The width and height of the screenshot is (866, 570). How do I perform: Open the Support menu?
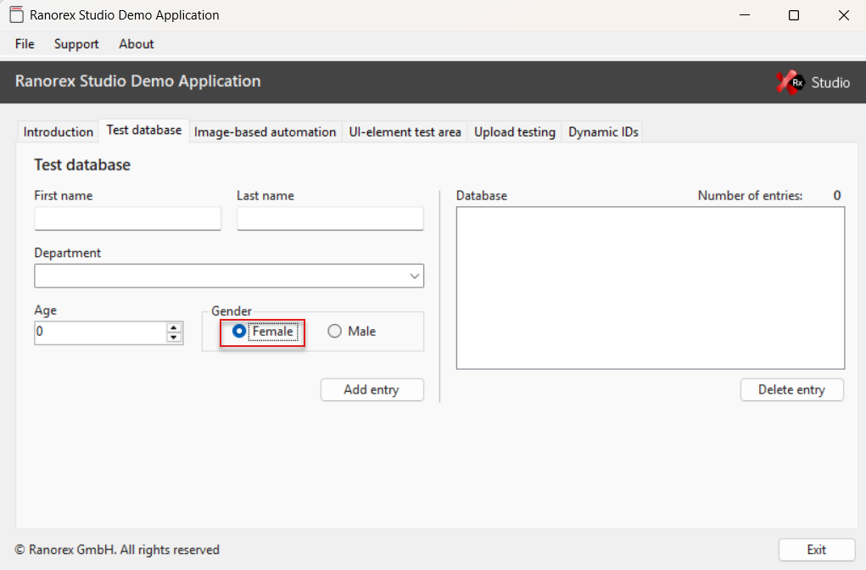[x=76, y=44]
